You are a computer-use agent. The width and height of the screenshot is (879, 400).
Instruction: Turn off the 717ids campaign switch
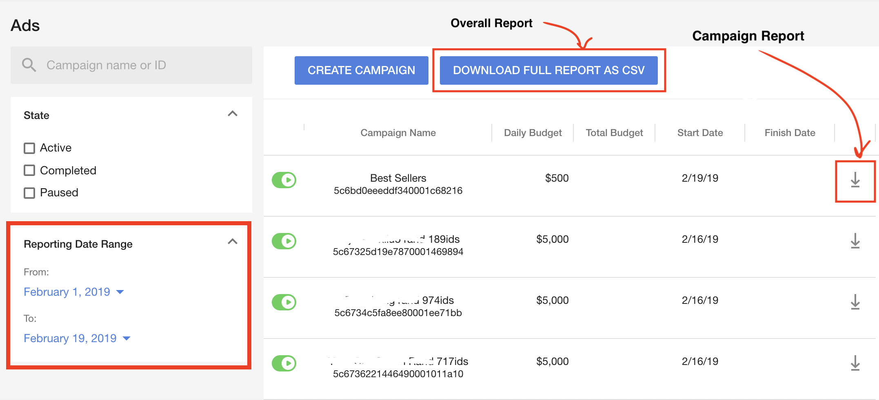(x=284, y=363)
